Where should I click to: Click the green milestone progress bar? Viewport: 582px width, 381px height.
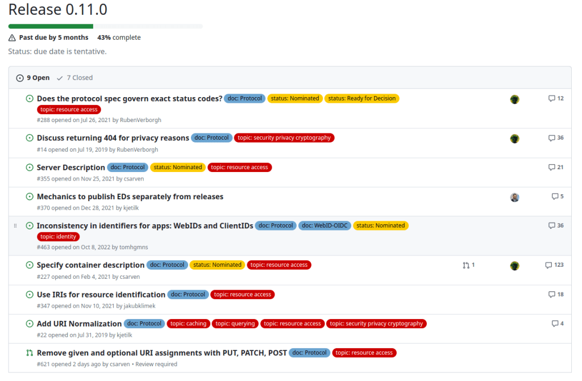[x=51, y=26]
